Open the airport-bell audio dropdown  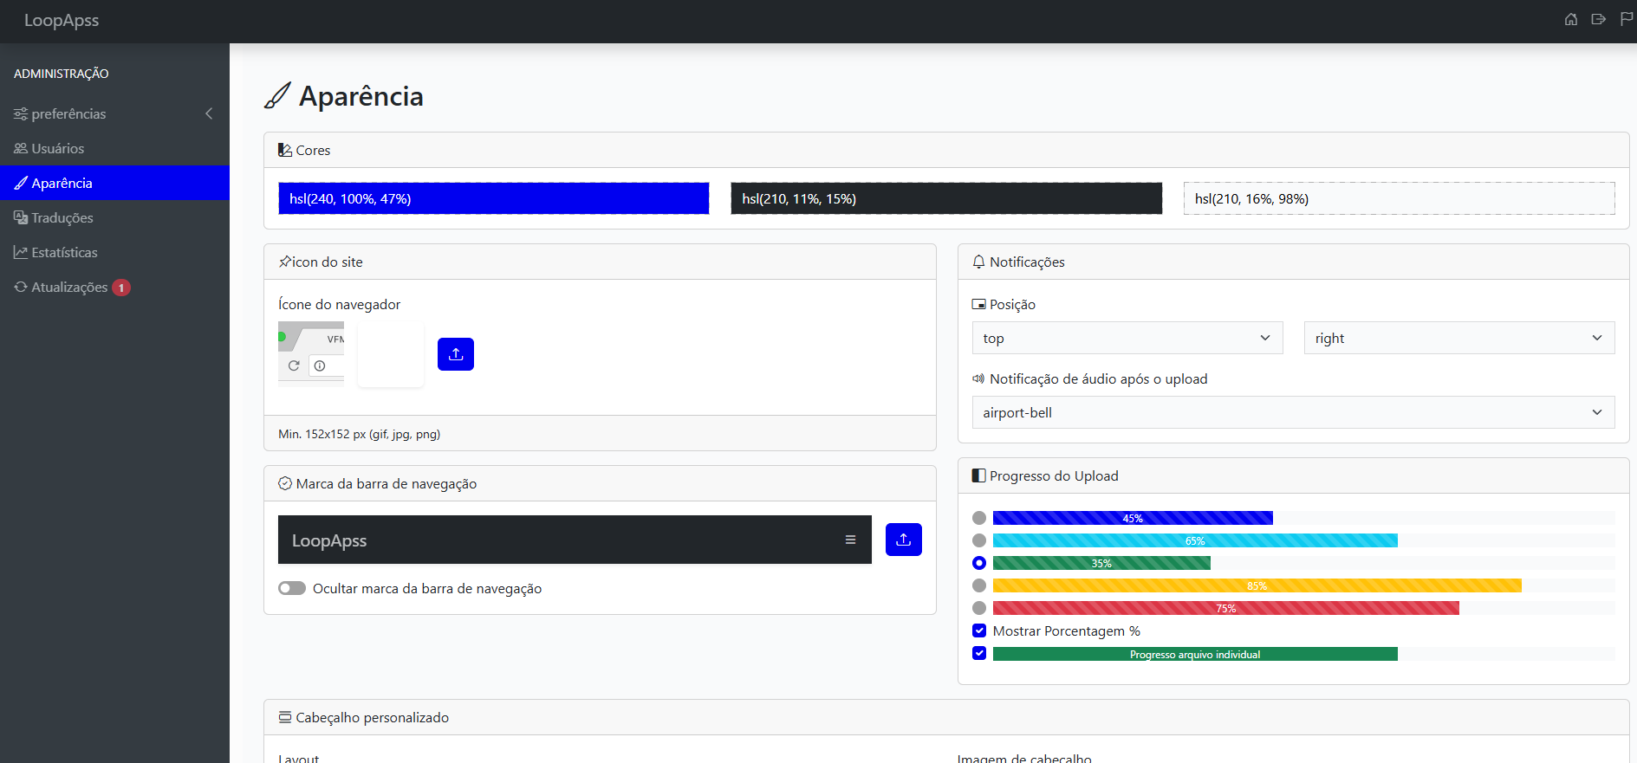pyautogui.click(x=1294, y=412)
